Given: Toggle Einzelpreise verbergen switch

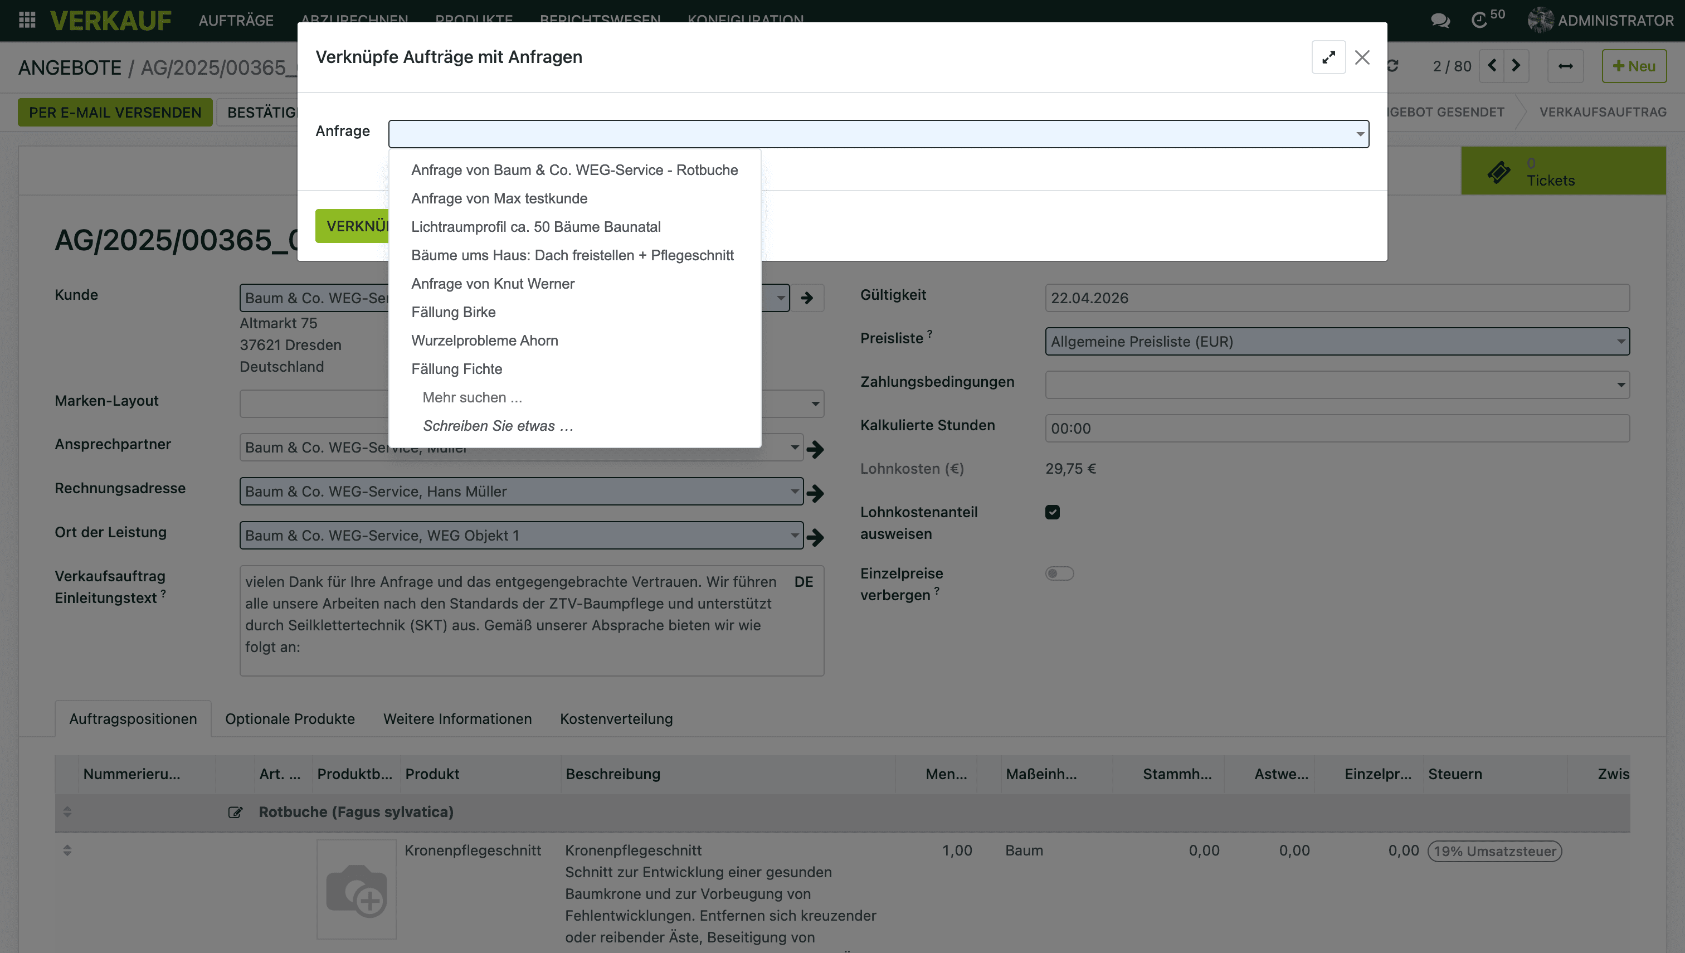Looking at the screenshot, I should pos(1059,573).
